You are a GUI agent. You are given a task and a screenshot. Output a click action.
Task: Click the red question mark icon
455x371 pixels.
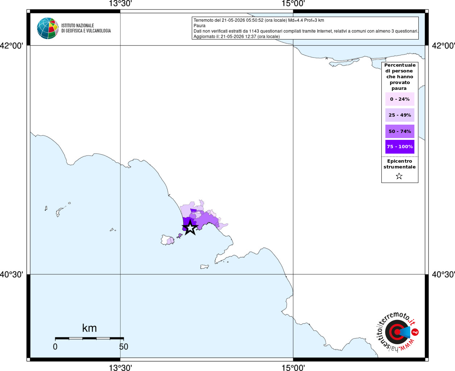(x=415, y=332)
